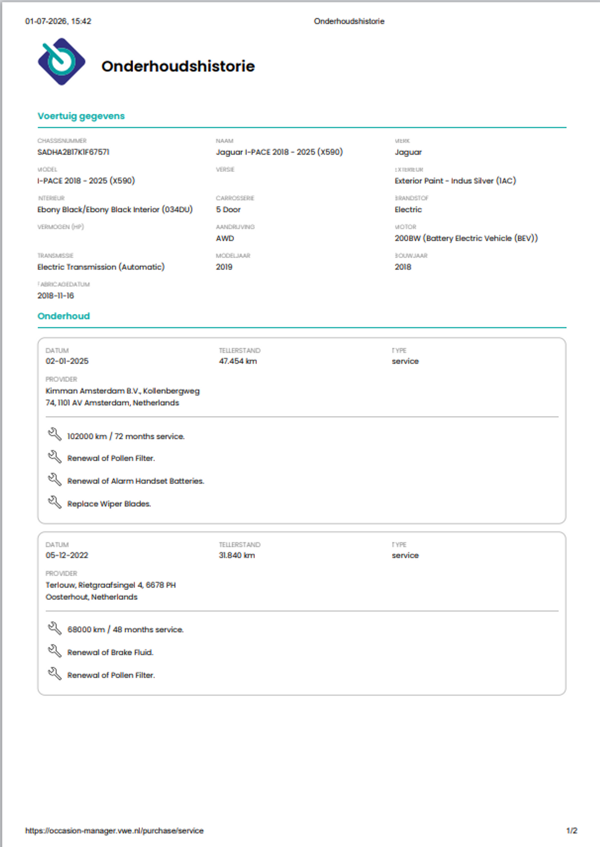This screenshot has height=847, width=600.
Task: Click the wrench icon beside 102000 km service
Action: tap(54, 434)
